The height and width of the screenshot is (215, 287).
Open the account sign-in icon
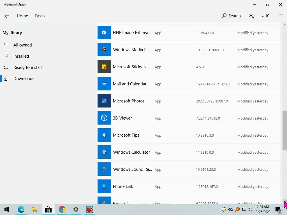point(251,16)
